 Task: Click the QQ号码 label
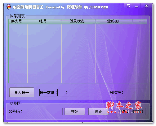pyautogui.click(x=15, y=111)
